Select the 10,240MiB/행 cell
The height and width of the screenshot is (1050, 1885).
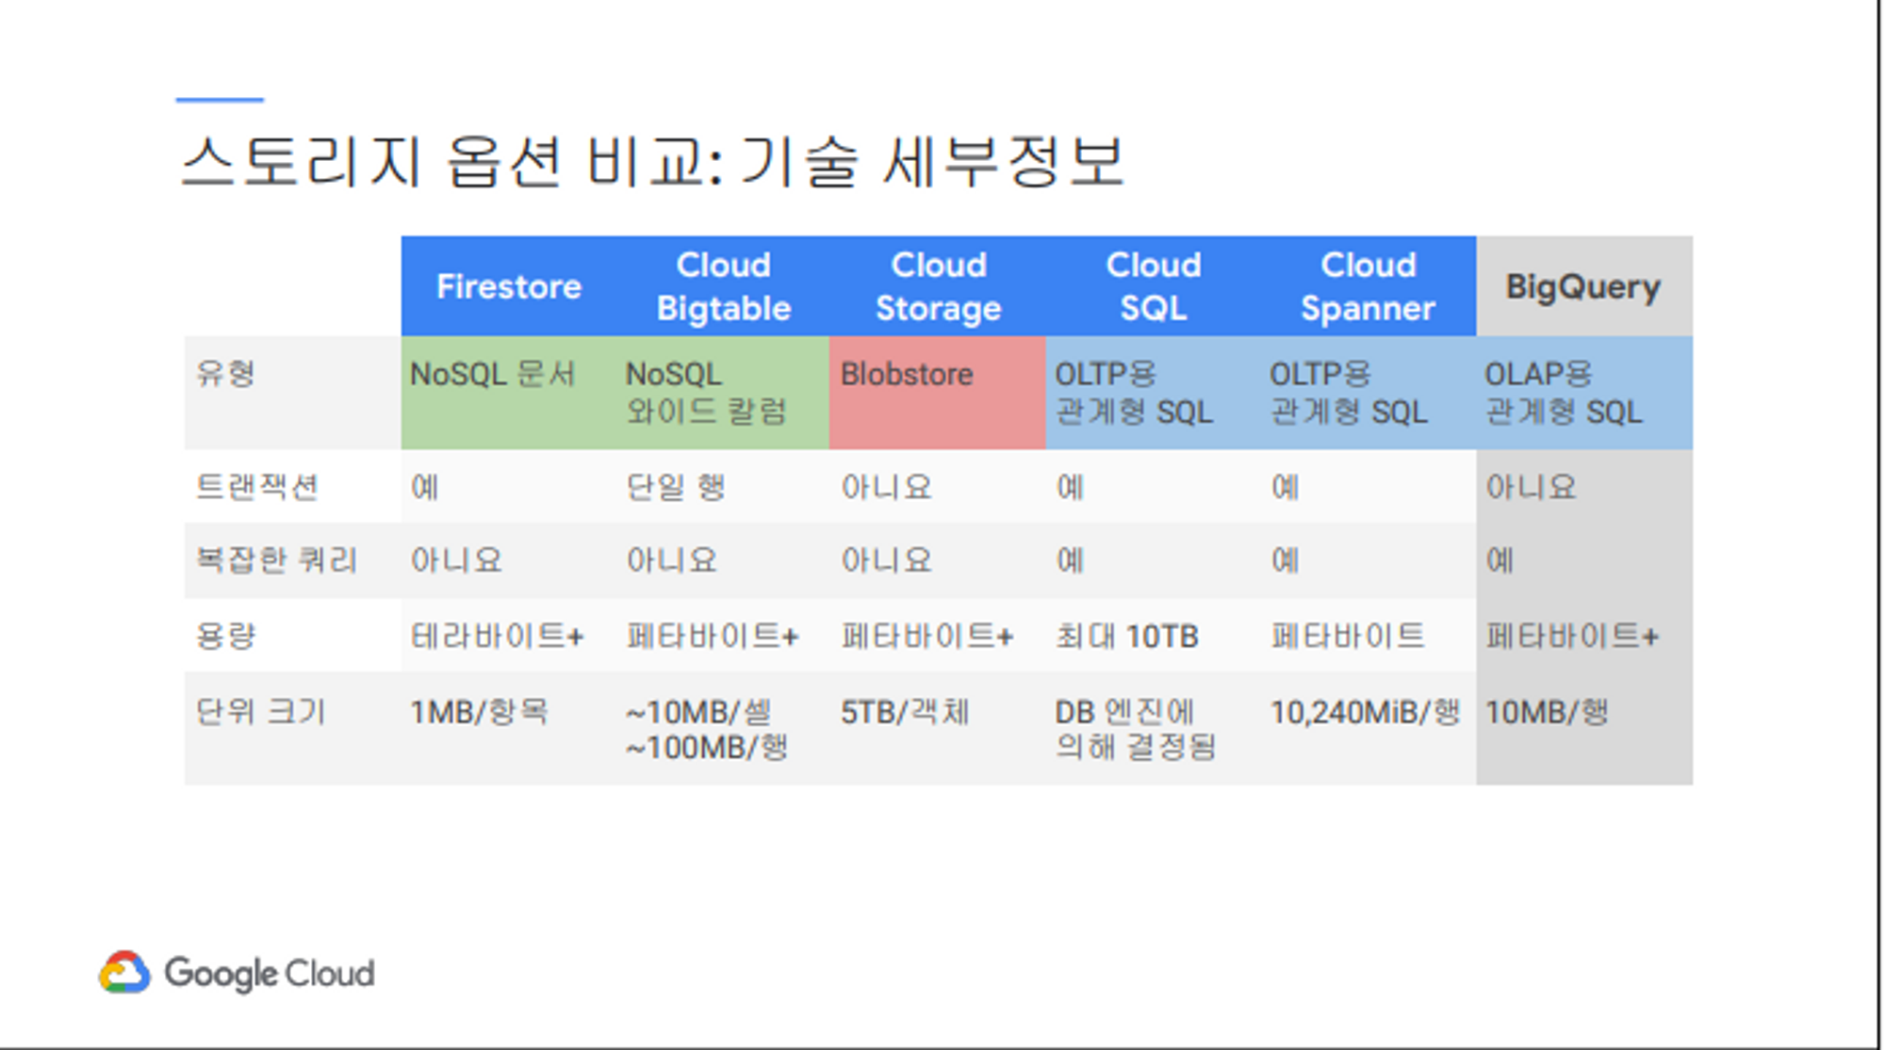tap(1365, 712)
